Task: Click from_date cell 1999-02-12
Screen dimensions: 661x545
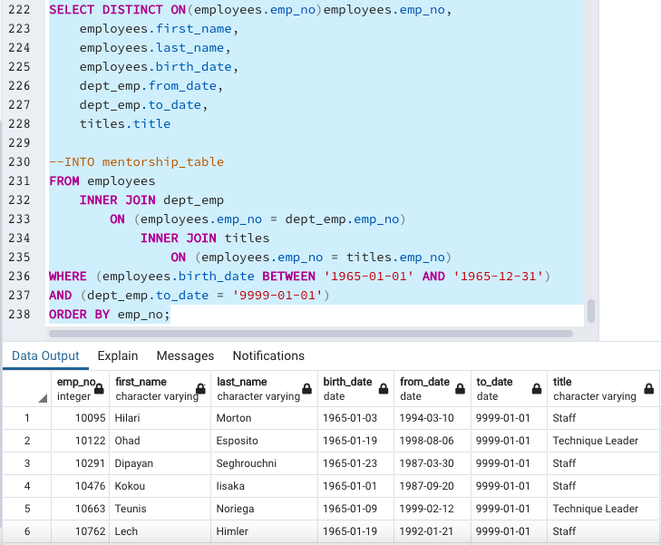Action: pyautogui.click(x=433, y=509)
